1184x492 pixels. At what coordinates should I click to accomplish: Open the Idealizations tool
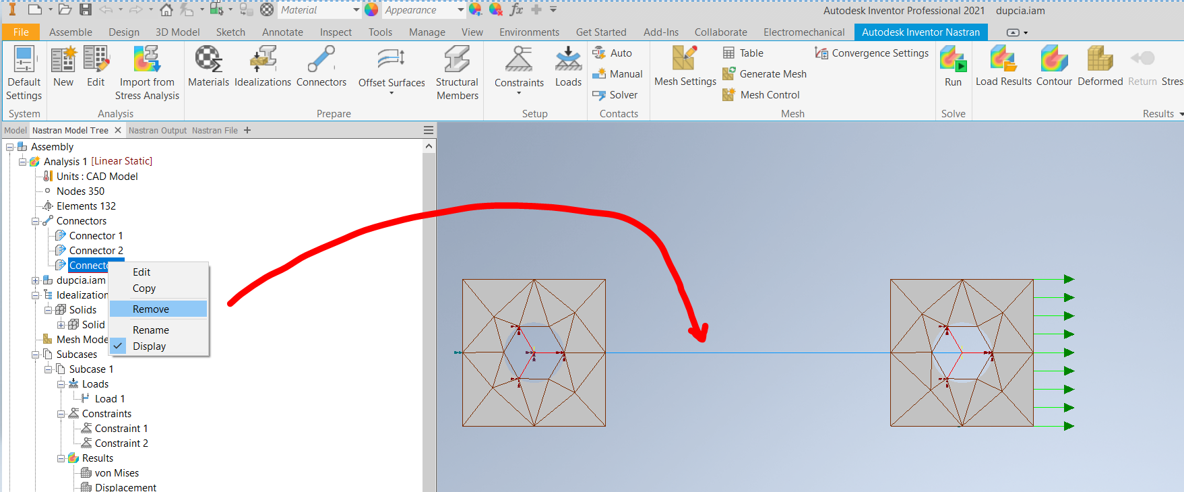(263, 67)
